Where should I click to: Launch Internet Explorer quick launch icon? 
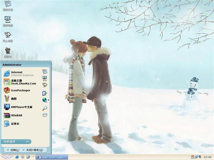[x=17, y=157]
